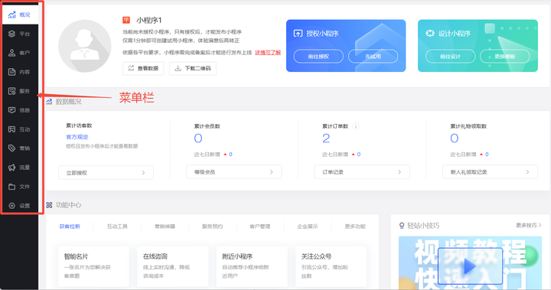Open the 详情可了解 link
This screenshot has height=290, width=551.
pyautogui.click(x=268, y=52)
